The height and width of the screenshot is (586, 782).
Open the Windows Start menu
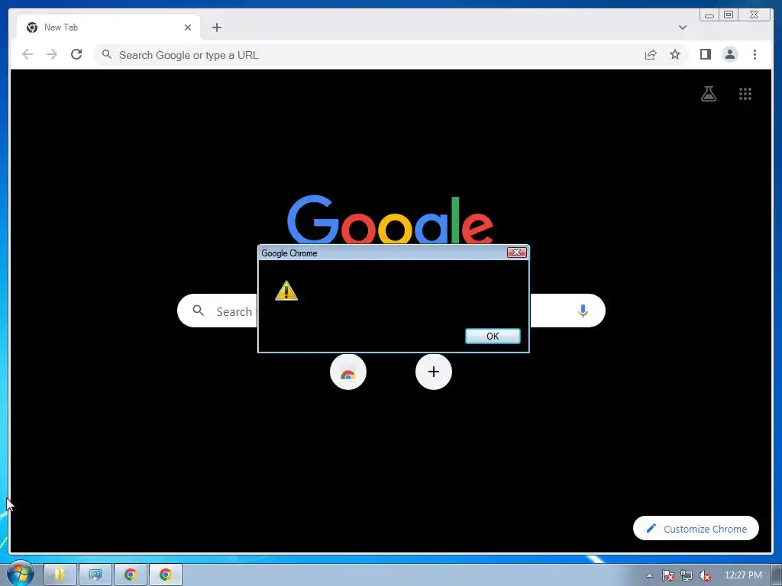(x=20, y=574)
